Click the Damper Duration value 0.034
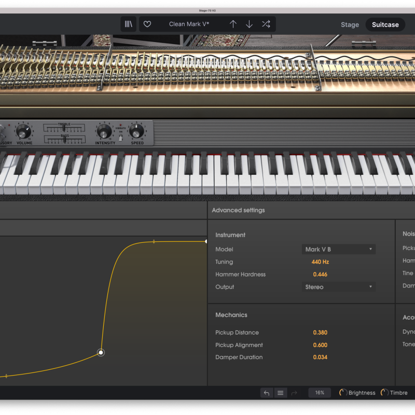This screenshot has width=415, height=415. (320, 357)
